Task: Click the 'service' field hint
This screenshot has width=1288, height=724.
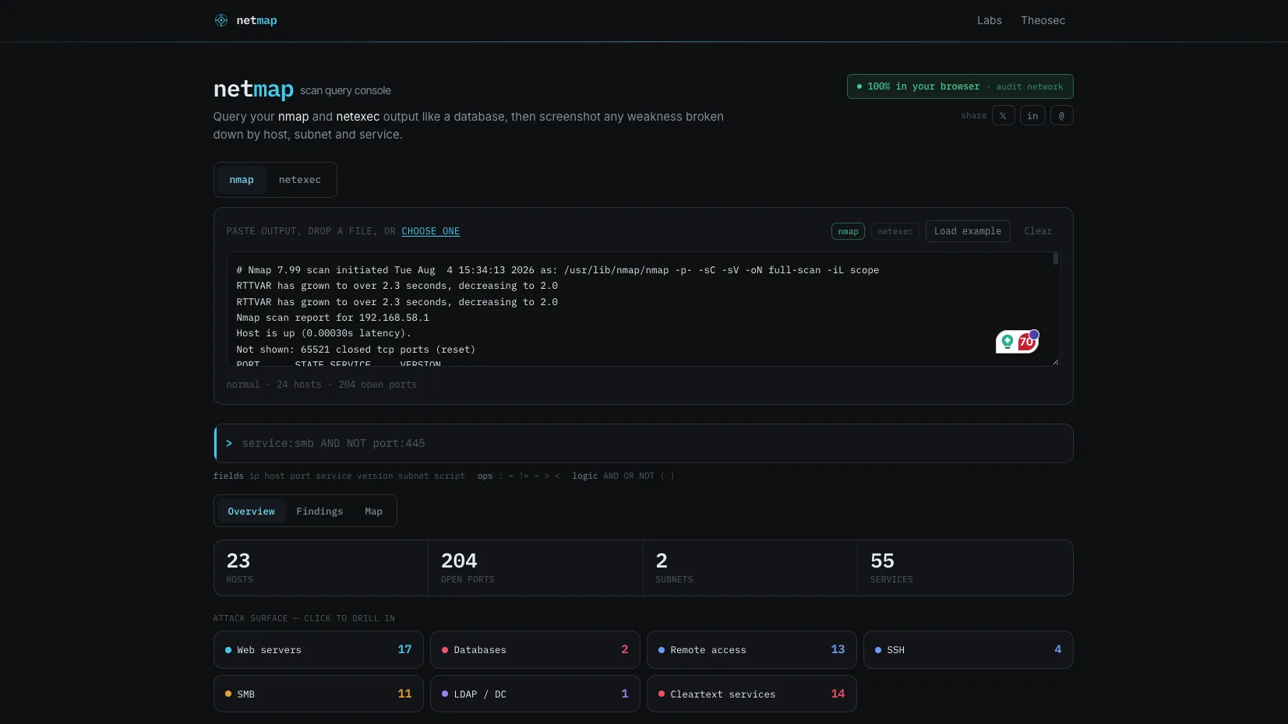Action: [333, 476]
